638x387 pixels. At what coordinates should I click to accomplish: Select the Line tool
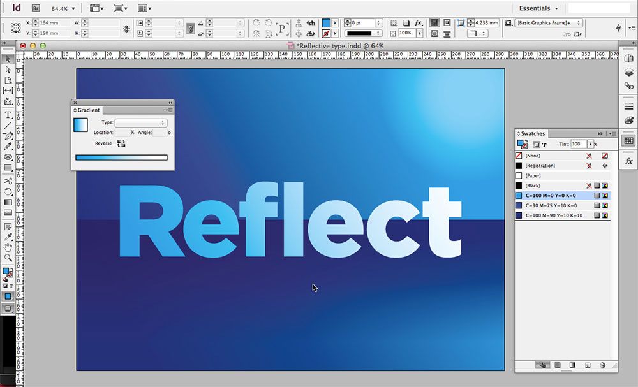(8, 126)
